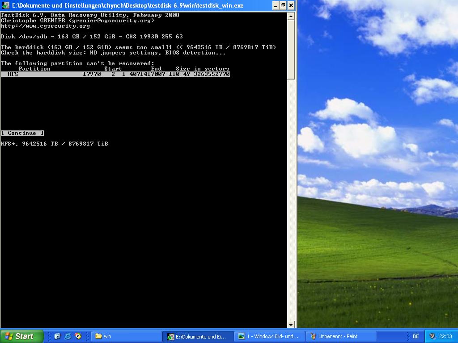Minimize the testdisk_win.exe console window
Viewport: 458px width, 343px height.
tap(276, 5)
